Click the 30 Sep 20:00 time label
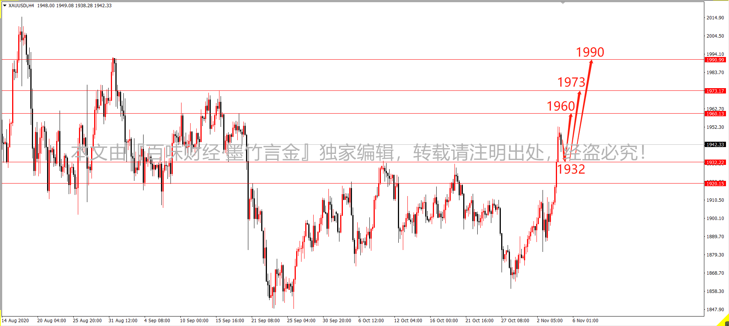 pos(337,321)
